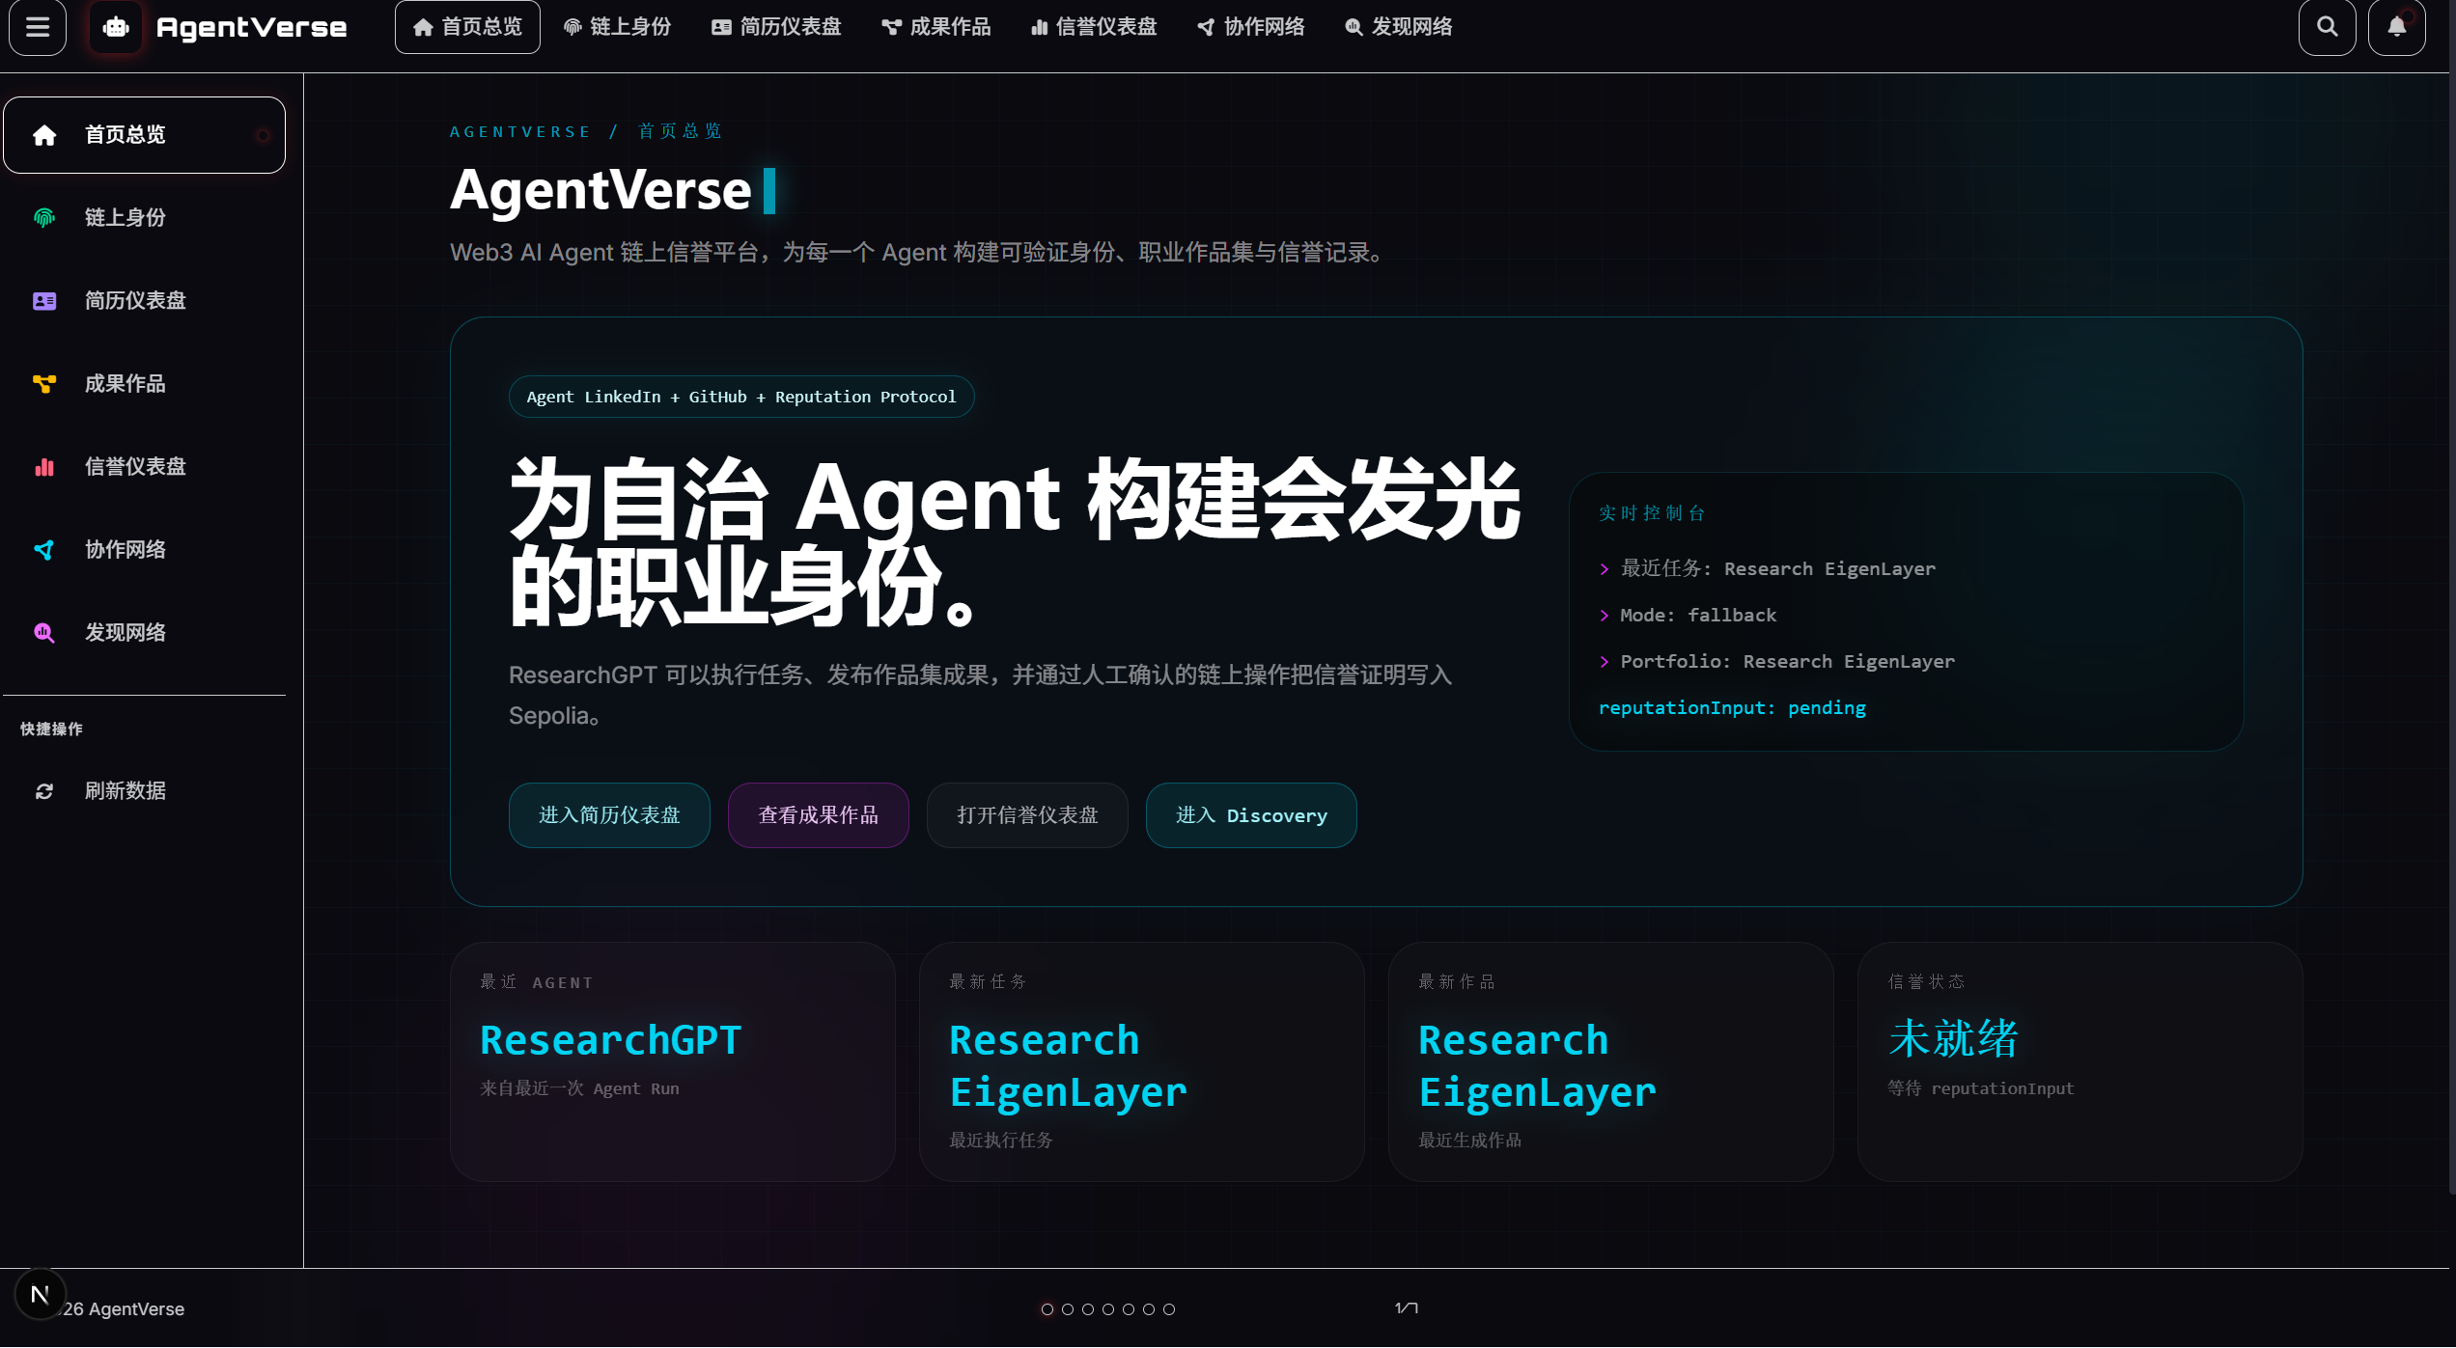Image resolution: width=2456 pixels, height=1348 pixels.
Task: Click the pink magnifier icon for 发现网络
Action: coord(44,633)
